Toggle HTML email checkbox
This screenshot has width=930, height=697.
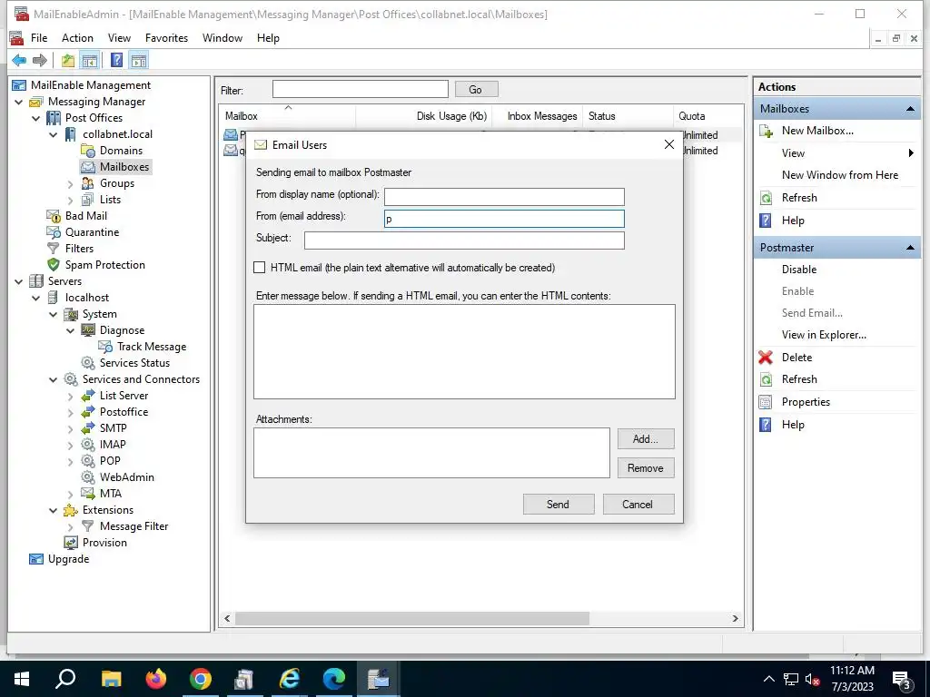coord(259,268)
